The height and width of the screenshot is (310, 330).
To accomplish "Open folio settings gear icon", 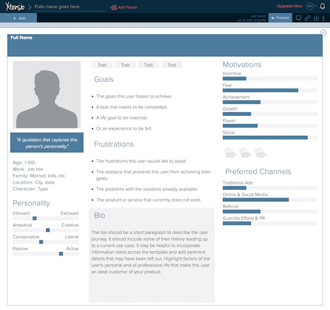I will (323, 33).
